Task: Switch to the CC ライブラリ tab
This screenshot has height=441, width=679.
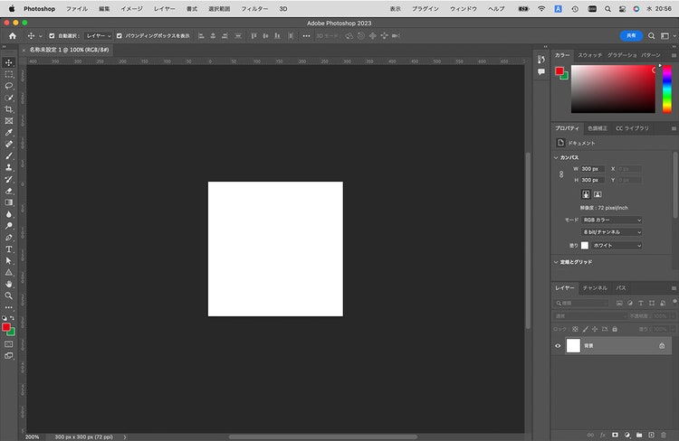Action: pos(633,128)
